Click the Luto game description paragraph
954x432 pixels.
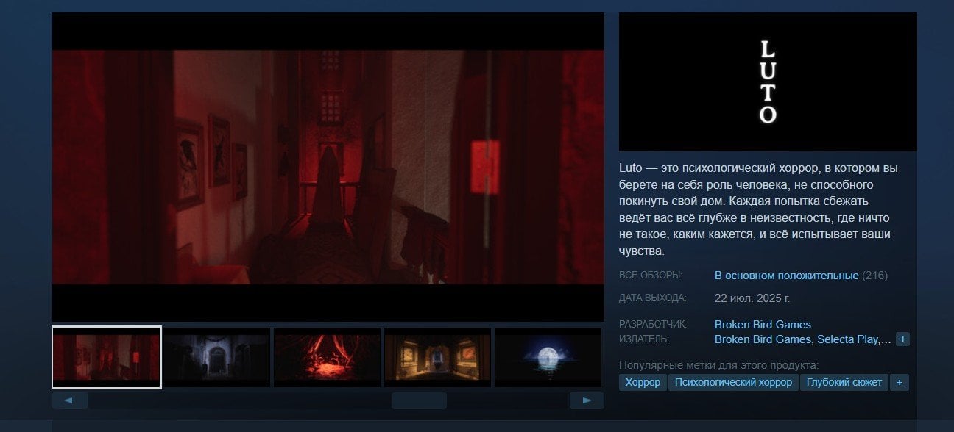758,209
